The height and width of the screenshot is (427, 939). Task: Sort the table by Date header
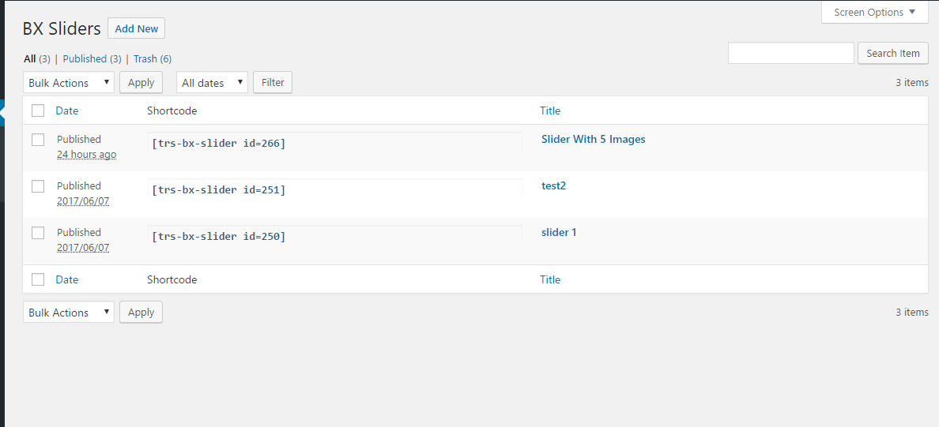click(x=67, y=110)
